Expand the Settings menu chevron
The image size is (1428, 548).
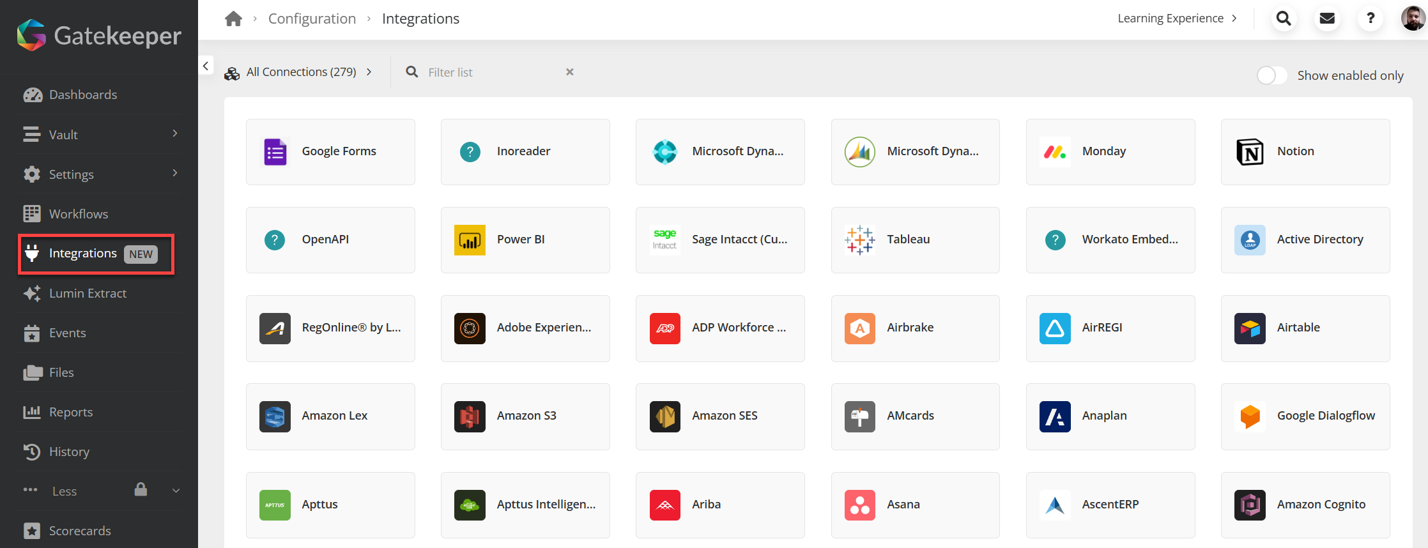tap(175, 173)
